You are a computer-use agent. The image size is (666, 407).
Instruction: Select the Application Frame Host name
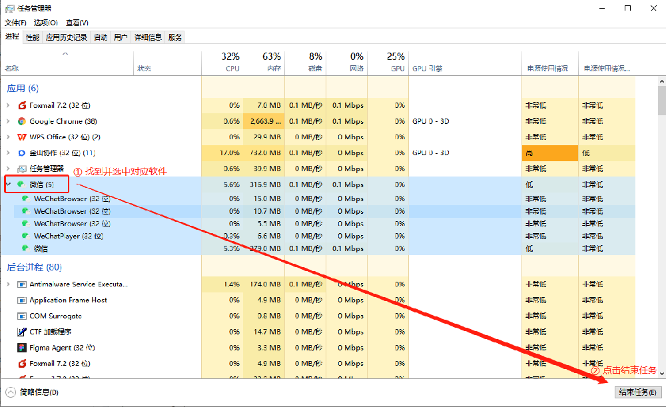[68, 300]
